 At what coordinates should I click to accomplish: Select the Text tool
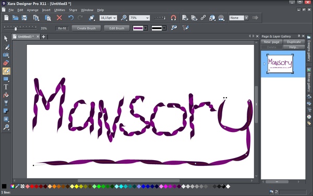(6, 87)
